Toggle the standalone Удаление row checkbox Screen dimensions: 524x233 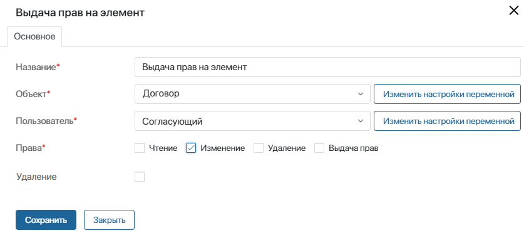pyautogui.click(x=140, y=177)
